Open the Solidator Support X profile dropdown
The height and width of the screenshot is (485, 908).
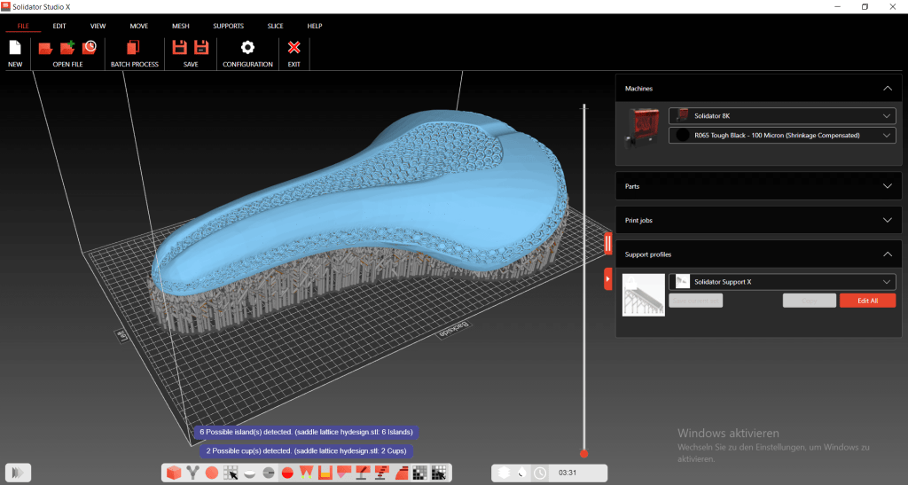click(x=782, y=282)
